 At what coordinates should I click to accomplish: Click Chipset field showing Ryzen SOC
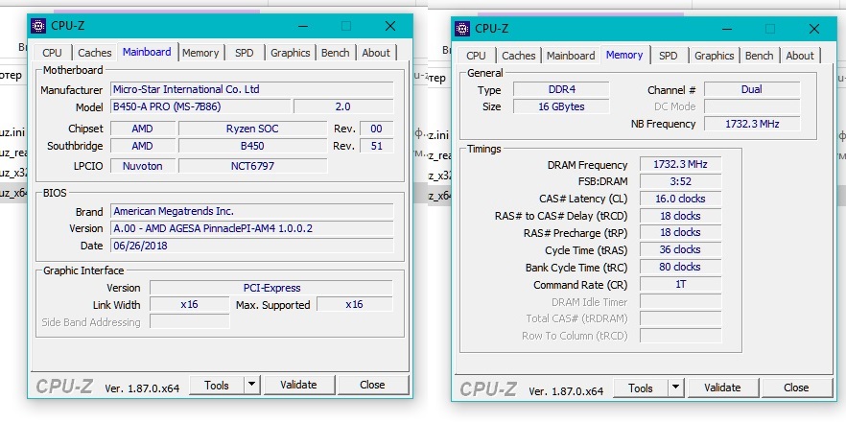pos(252,129)
